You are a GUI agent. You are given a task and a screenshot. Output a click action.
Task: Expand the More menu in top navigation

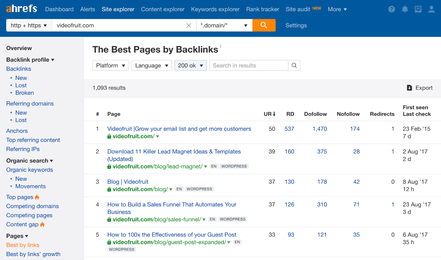click(337, 9)
